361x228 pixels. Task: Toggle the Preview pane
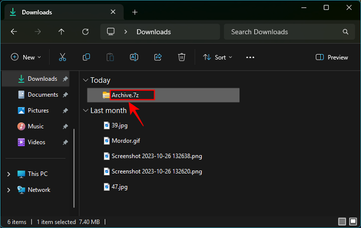point(332,57)
